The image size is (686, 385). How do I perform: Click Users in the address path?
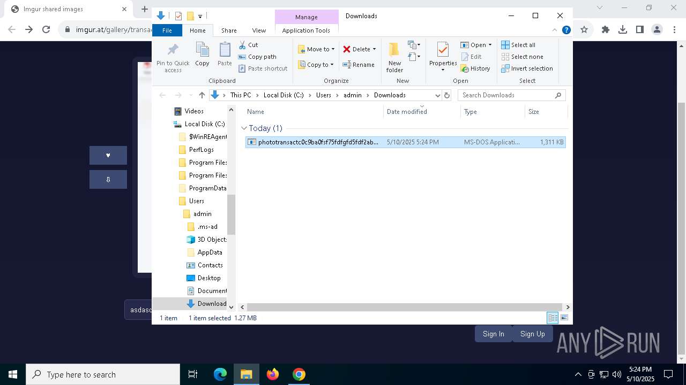pos(323,95)
